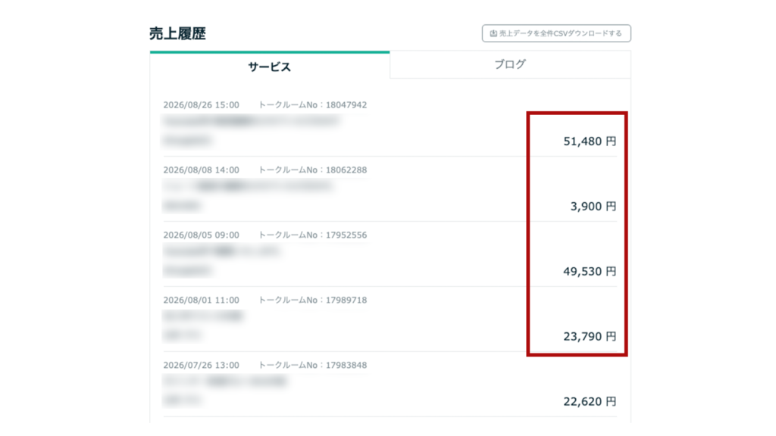Screen dimensions: 776x436
Task: Click the 49,530 円 sales amount
Action: pos(590,272)
